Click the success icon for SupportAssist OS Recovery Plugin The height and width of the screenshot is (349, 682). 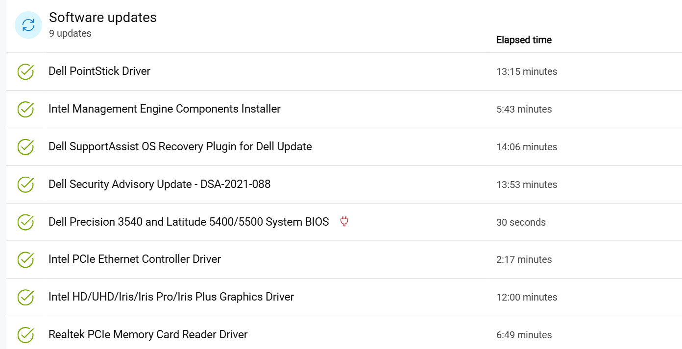pos(25,147)
